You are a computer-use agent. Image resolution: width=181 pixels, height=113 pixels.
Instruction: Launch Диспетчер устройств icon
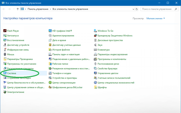pos(5,45)
